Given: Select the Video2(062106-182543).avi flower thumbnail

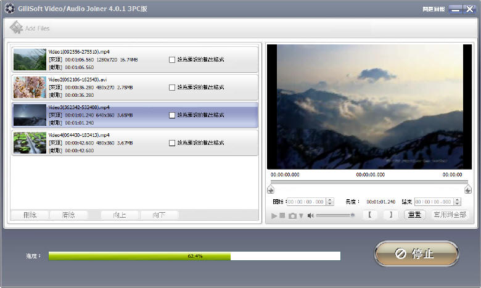Looking at the screenshot, I should tap(30, 88).
